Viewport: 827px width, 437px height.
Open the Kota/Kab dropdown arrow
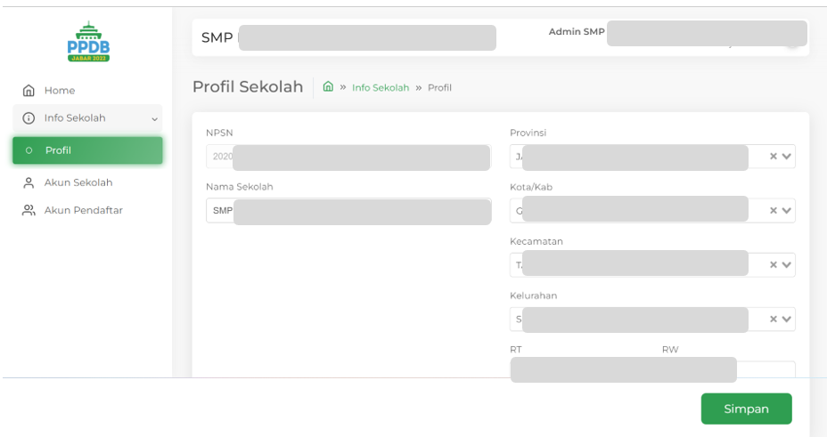coord(787,211)
